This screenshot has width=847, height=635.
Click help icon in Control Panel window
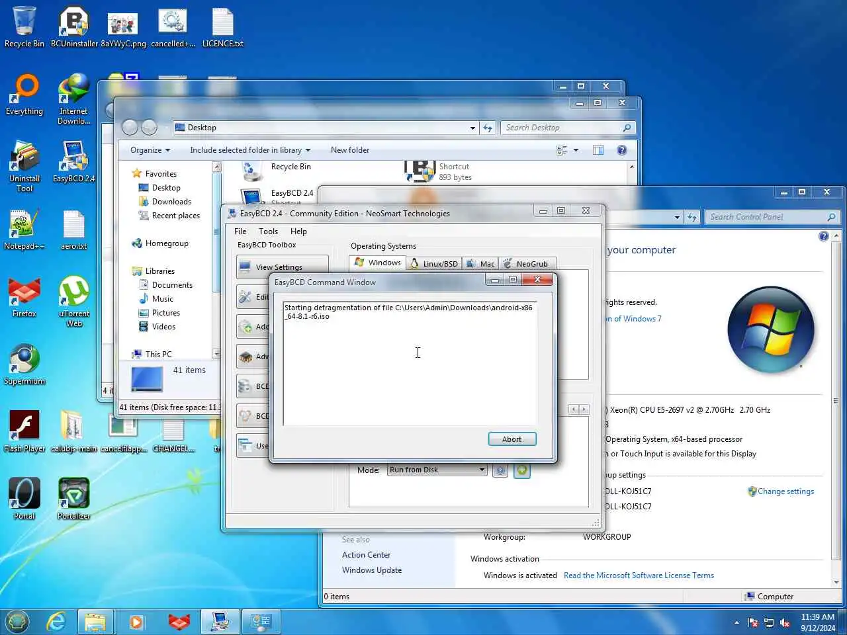pyautogui.click(x=824, y=236)
